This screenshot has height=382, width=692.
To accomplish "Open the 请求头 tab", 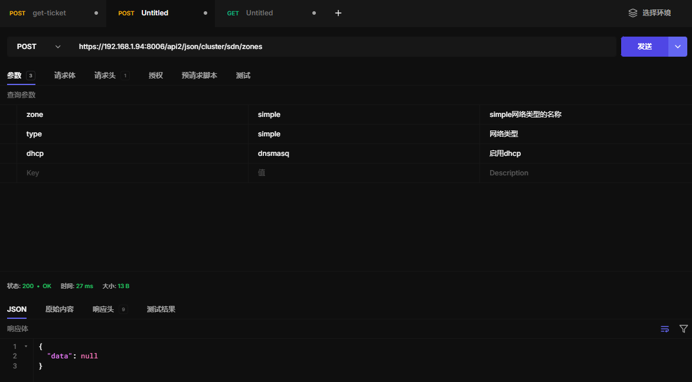I will [x=105, y=76].
